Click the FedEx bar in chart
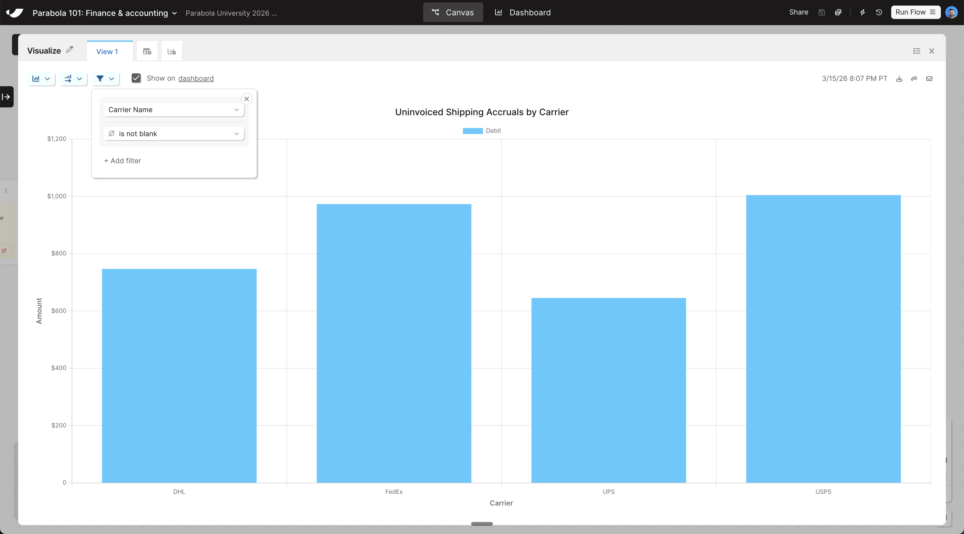The width and height of the screenshot is (964, 534). click(x=394, y=343)
